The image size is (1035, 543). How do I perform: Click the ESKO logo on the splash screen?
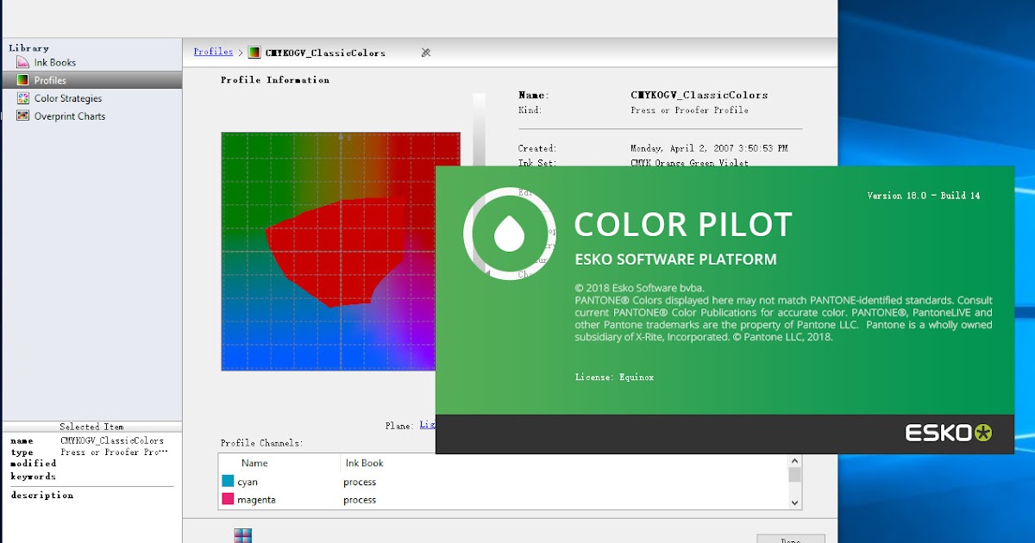(949, 433)
